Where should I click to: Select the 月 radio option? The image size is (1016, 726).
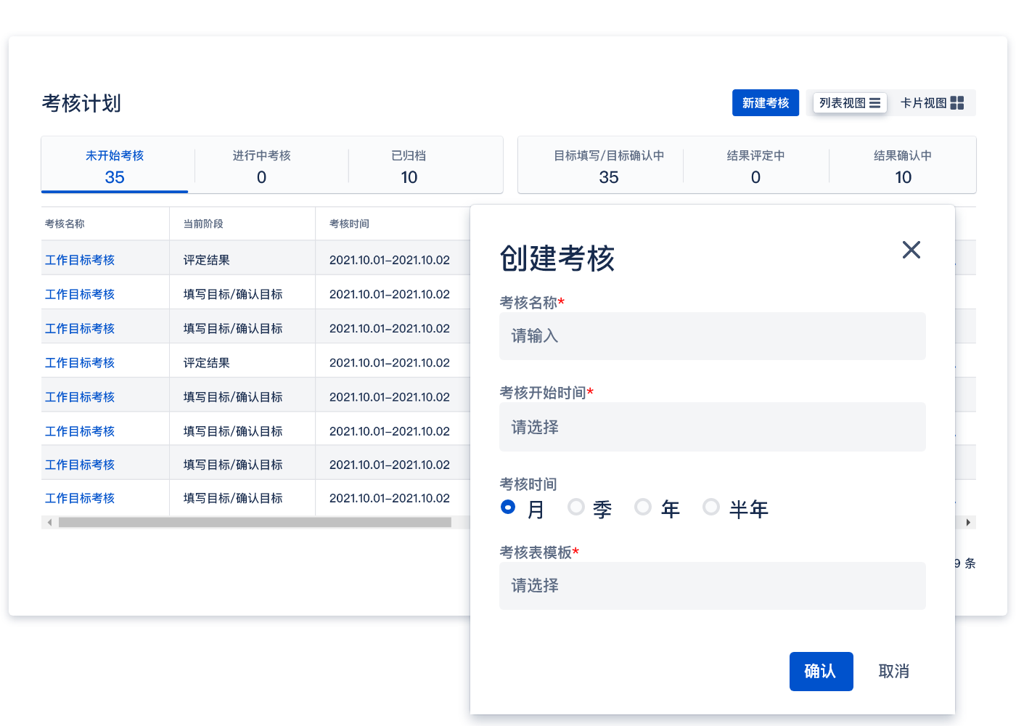[x=508, y=507]
